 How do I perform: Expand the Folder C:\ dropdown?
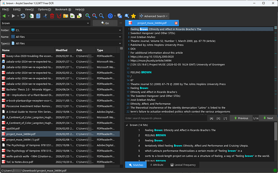(x=120, y=30)
